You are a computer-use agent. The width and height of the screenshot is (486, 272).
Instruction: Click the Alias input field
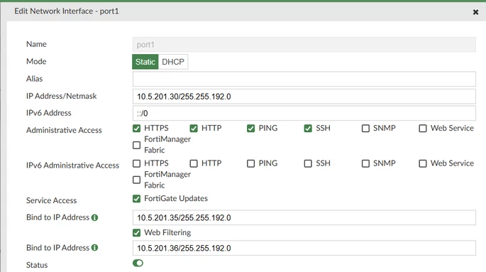(304, 79)
